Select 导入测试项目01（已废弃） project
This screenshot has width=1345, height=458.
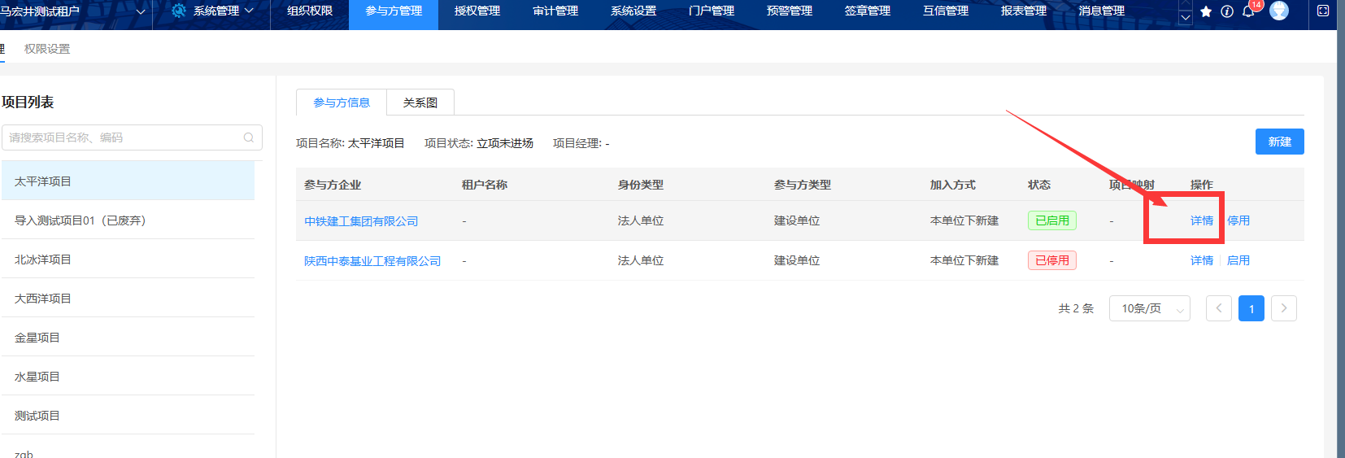127,220
